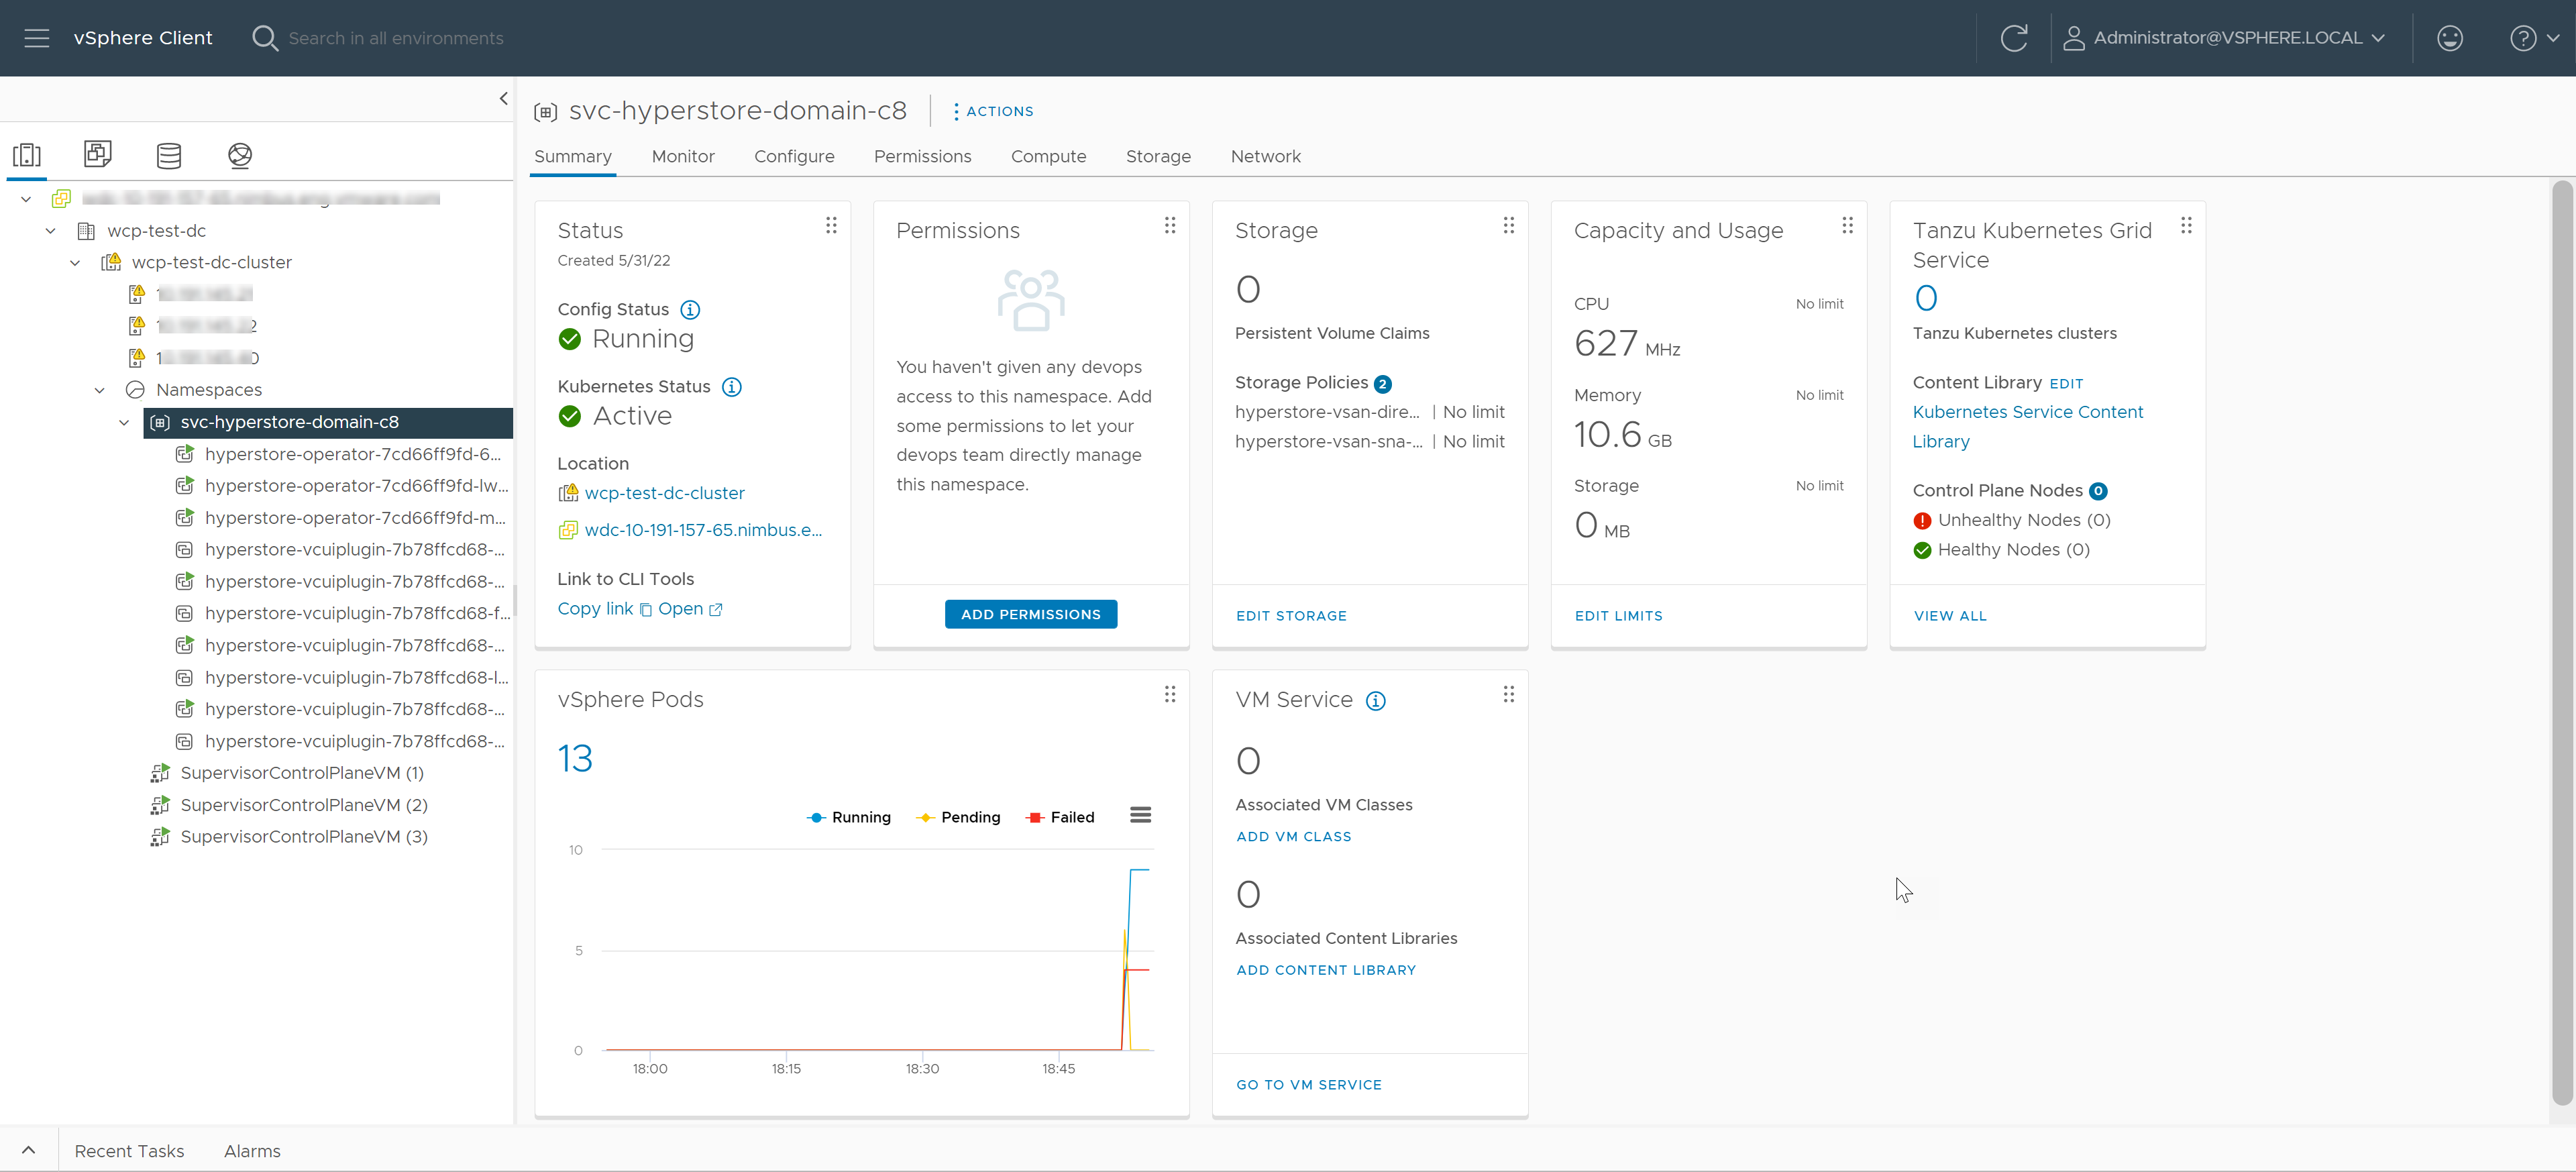The height and width of the screenshot is (1172, 2576).
Task: Click Capacity and Usage card drag handle
Action: pos(1848,226)
